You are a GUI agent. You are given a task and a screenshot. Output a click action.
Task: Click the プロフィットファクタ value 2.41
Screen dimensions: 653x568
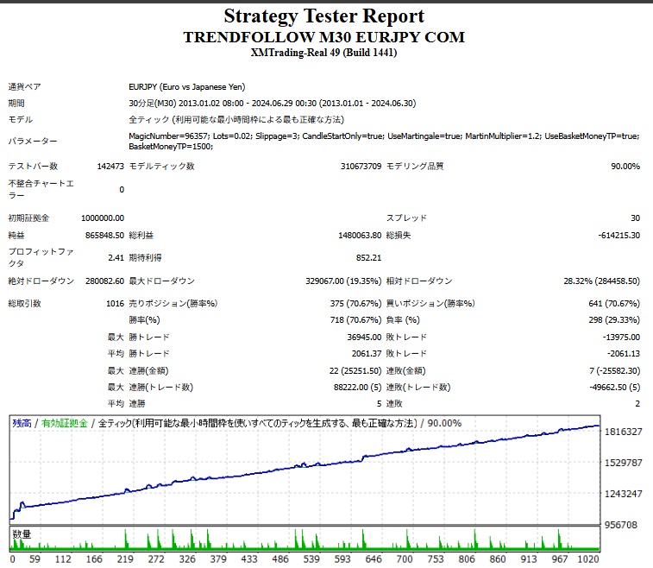click(116, 257)
